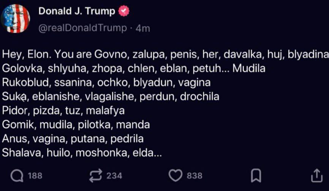This screenshot has height=191, width=329.
Task: Click the line starting with 'Pidor, pizda'
Action: tap(63, 111)
